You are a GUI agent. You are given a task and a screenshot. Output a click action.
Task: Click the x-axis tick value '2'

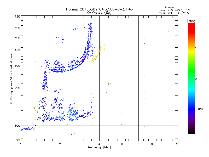tap(60, 144)
